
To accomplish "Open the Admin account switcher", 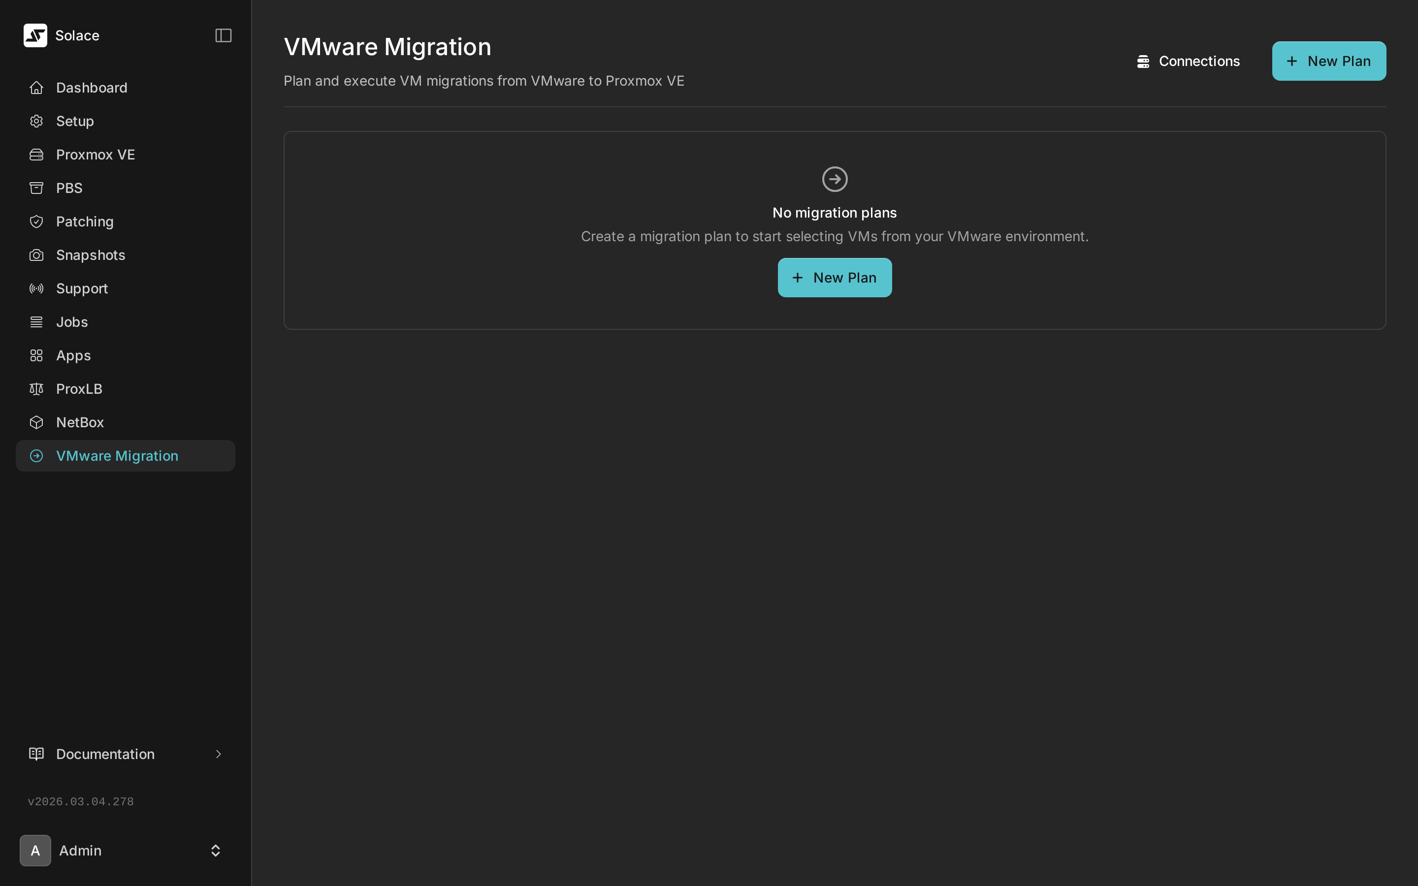I will [125, 850].
